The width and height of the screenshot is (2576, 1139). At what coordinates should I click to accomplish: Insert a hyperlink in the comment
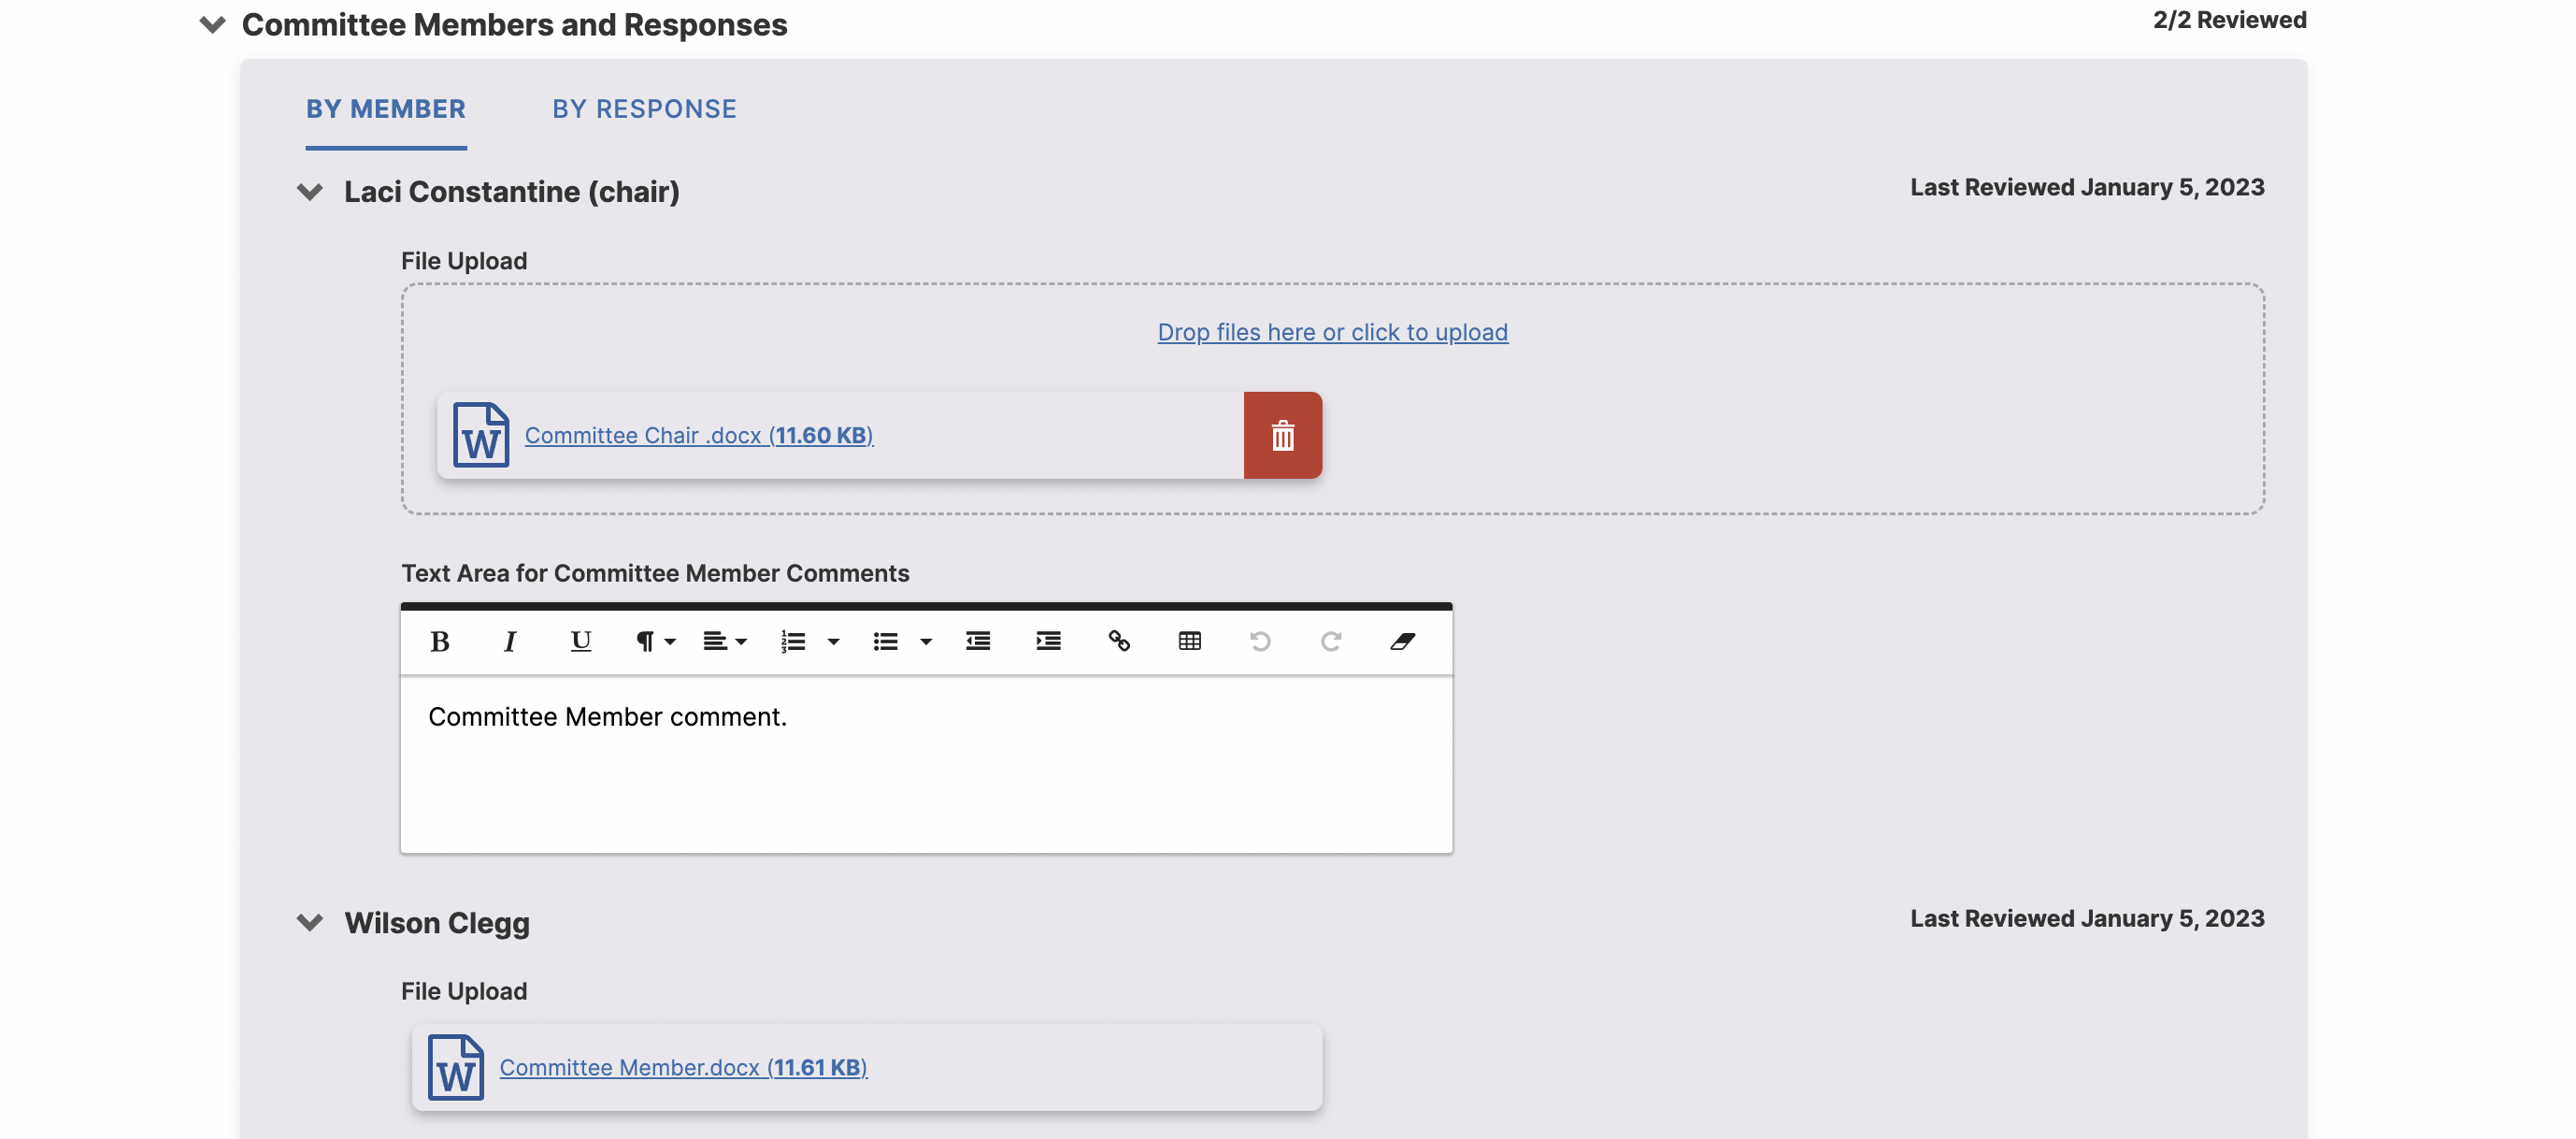click(1119, 642)
